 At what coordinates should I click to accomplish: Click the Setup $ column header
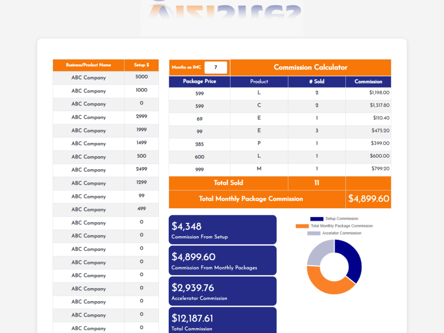pos(142,65)
